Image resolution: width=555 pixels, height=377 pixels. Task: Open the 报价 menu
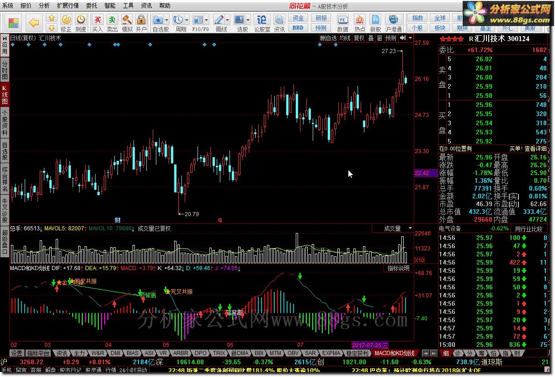tap(26, 5)
